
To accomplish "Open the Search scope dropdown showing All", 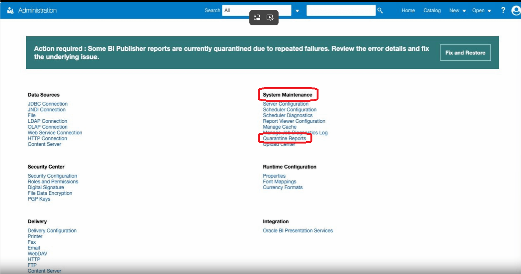I will coord(257,10).
